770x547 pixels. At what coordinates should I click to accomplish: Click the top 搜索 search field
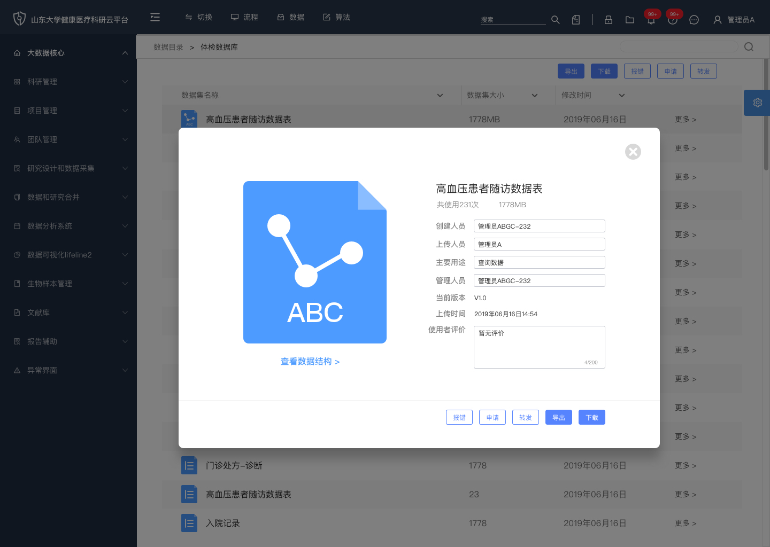(513, 20)
